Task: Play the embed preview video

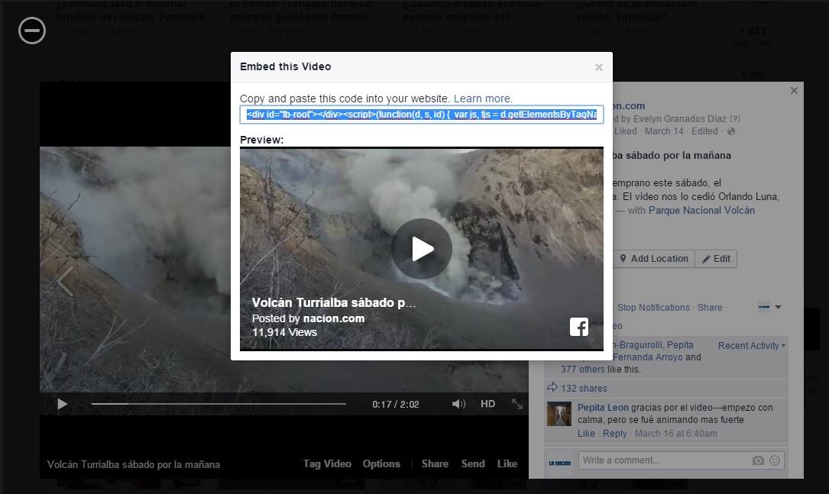Action: [x=422, y=249]
